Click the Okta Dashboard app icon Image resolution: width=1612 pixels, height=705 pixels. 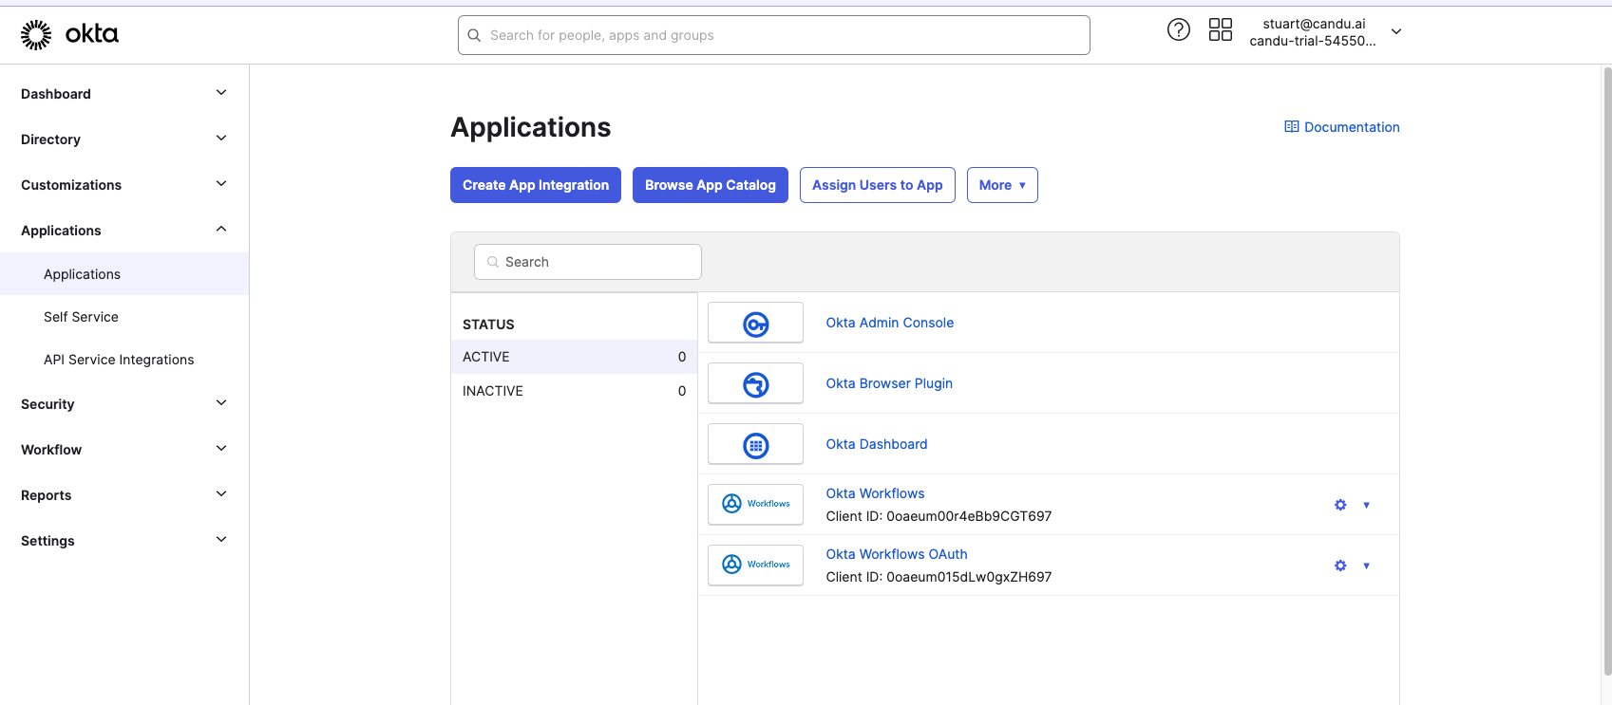(x=755, y=444)
